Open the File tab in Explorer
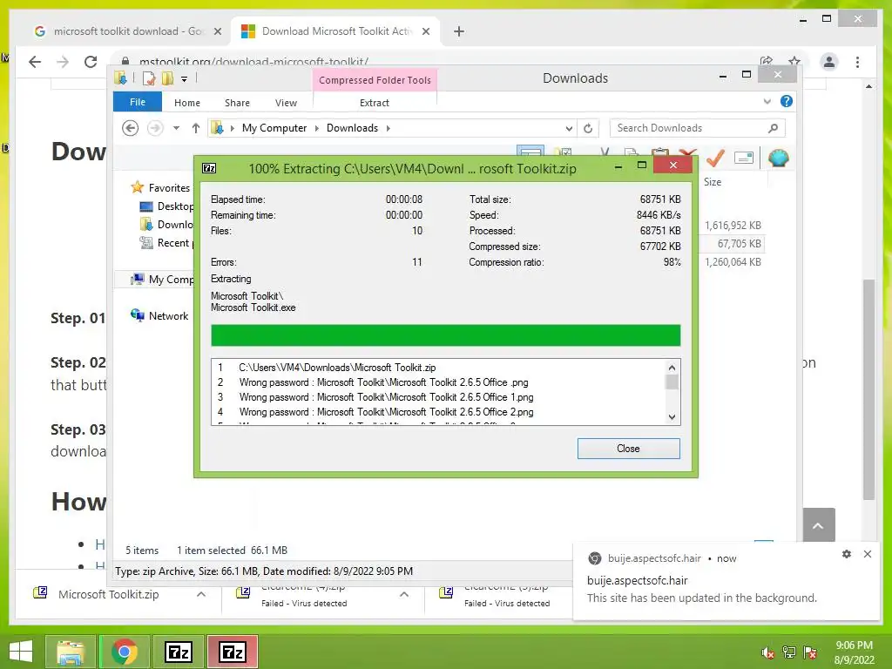 pyautogui.click(x=138, y=102)
